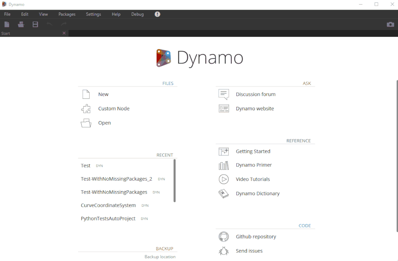Viewport: 398px width, 261px height.
Task: Click the Backup location link
Action: coord(160,256)
